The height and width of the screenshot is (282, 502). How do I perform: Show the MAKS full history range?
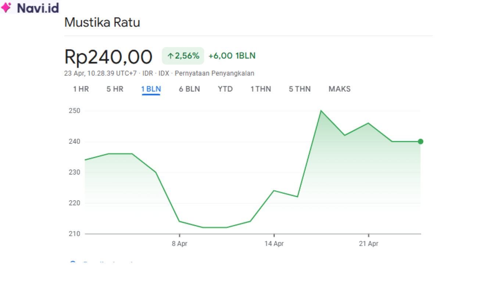coord(340,89)
